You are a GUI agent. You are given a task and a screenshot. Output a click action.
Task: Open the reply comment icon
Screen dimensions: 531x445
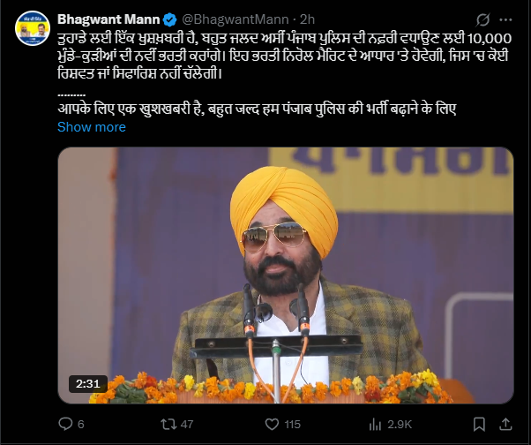click(65, 424)
